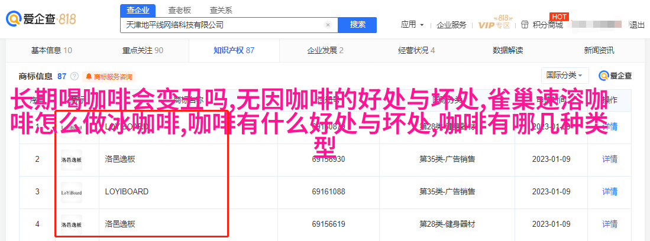Click the 搜索 search button

[x=357, y=25]
